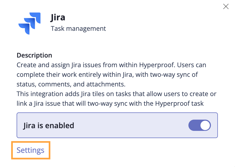Click the Jira title heading
This screenshot has height=167, width=235.
[x=58, y=17]
